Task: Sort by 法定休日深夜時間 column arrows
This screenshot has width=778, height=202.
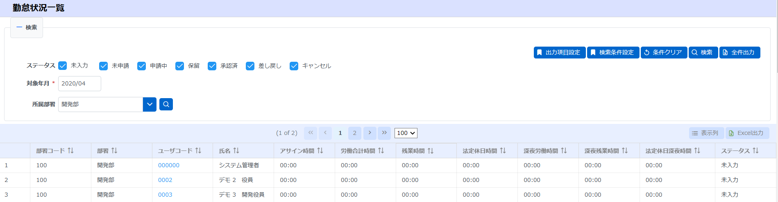Action: pyautogui.click(x=697, y=151)
